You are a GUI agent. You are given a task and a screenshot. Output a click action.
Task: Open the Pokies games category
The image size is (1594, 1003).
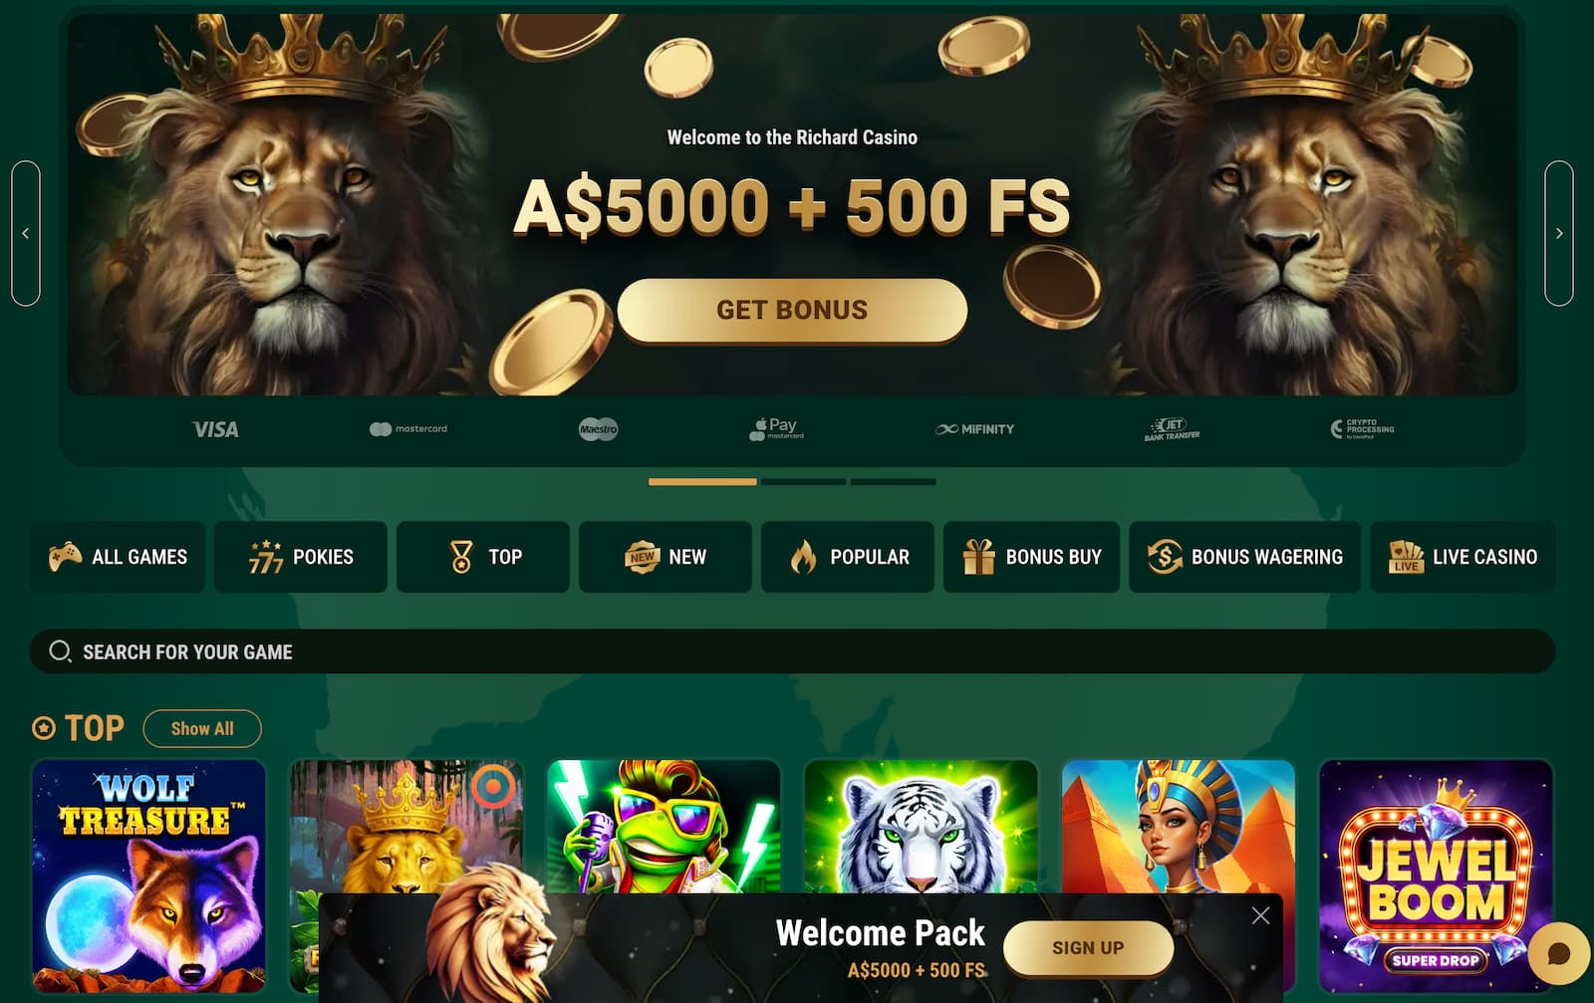(301, 557)
